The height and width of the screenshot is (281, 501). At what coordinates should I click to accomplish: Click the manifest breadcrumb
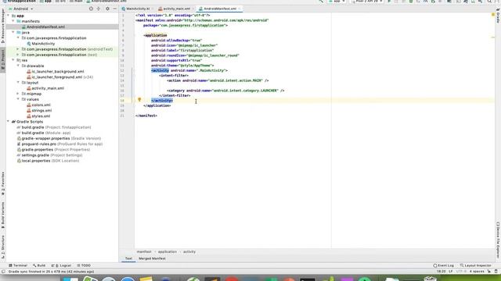click(x=144, y=251)
